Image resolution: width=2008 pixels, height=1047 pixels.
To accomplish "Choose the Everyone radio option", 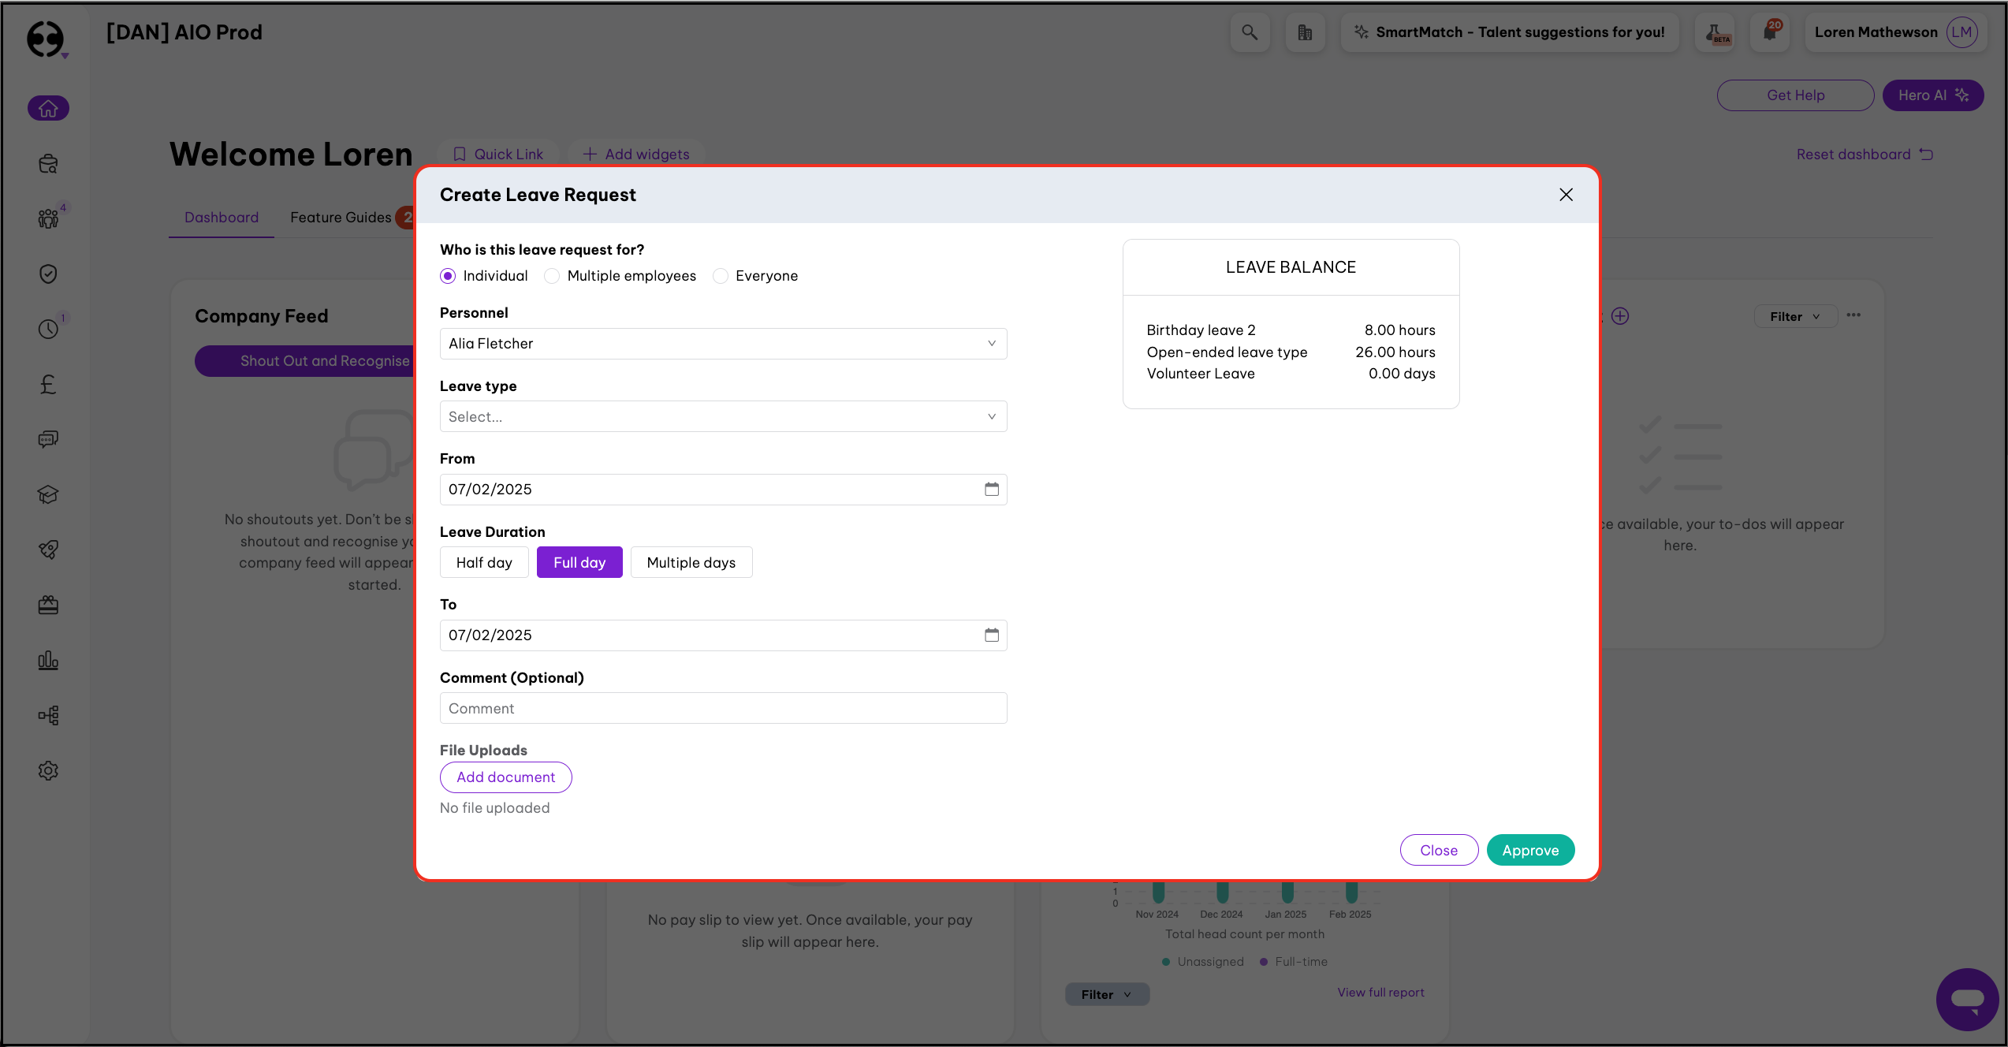I will (721, 276).
